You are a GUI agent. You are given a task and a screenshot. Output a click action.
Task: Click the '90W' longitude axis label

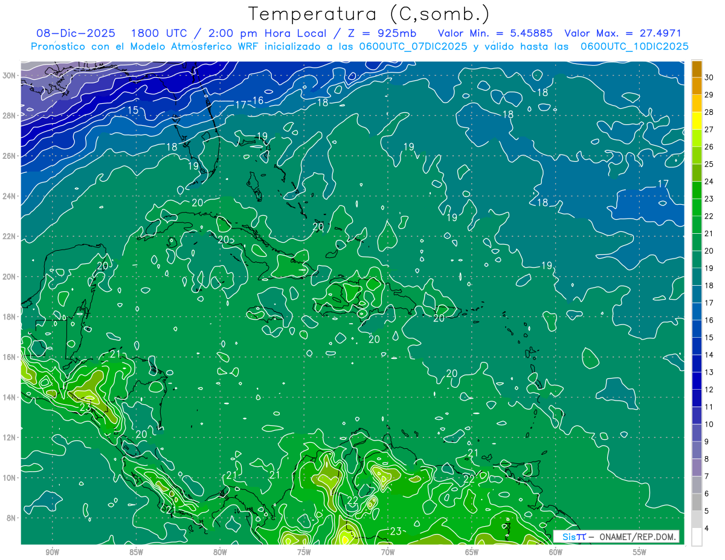52,552
